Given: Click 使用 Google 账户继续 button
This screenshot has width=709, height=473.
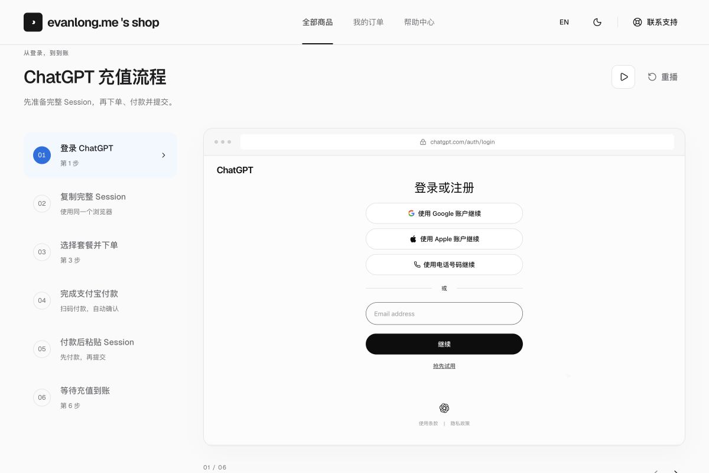Looking at the screenshot, I should 444,213.
